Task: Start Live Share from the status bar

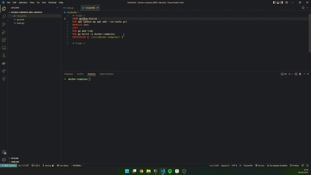Action: point(63,165)
